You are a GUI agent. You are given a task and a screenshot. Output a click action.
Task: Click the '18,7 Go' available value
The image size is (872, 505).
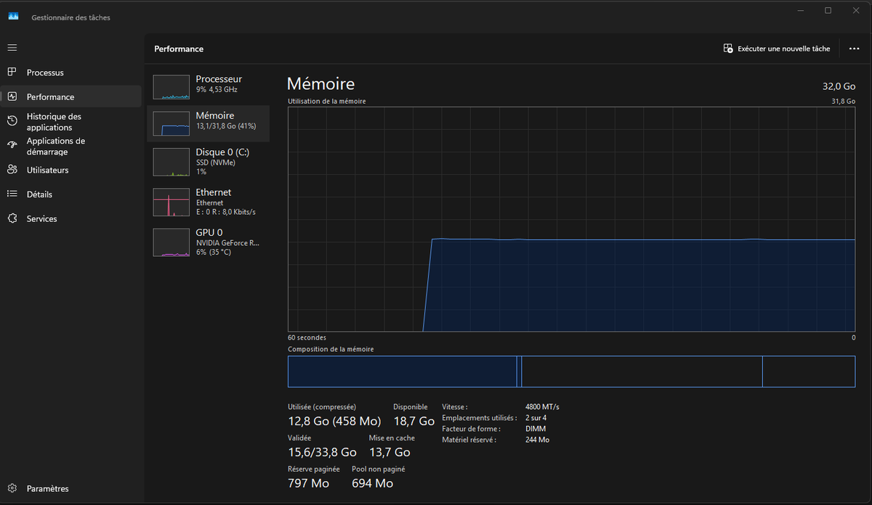[x=414, y=421]
